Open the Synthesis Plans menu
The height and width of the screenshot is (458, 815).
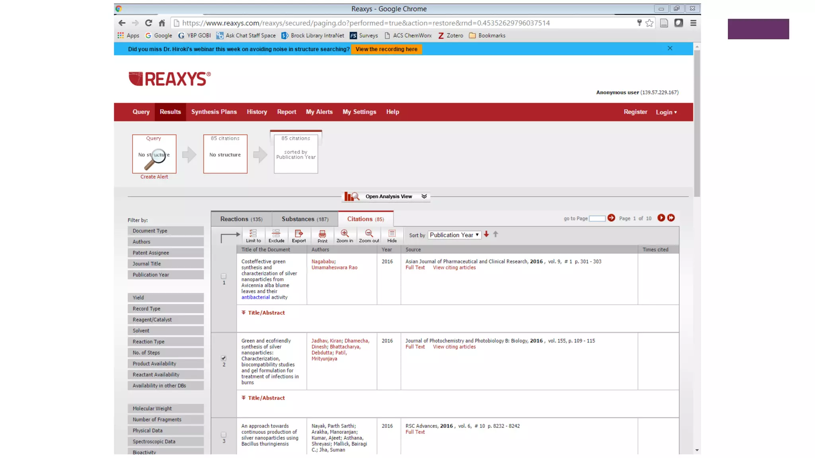[214, 112]
